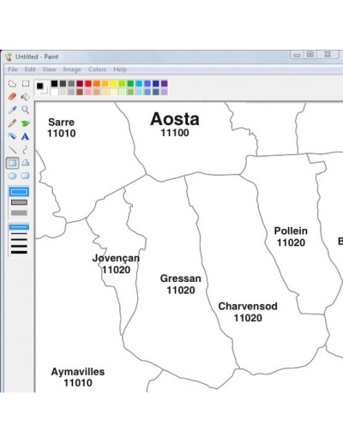343x443 pixels.
Task: Choose the Pencil tool
Action: (x=12, y=123)
